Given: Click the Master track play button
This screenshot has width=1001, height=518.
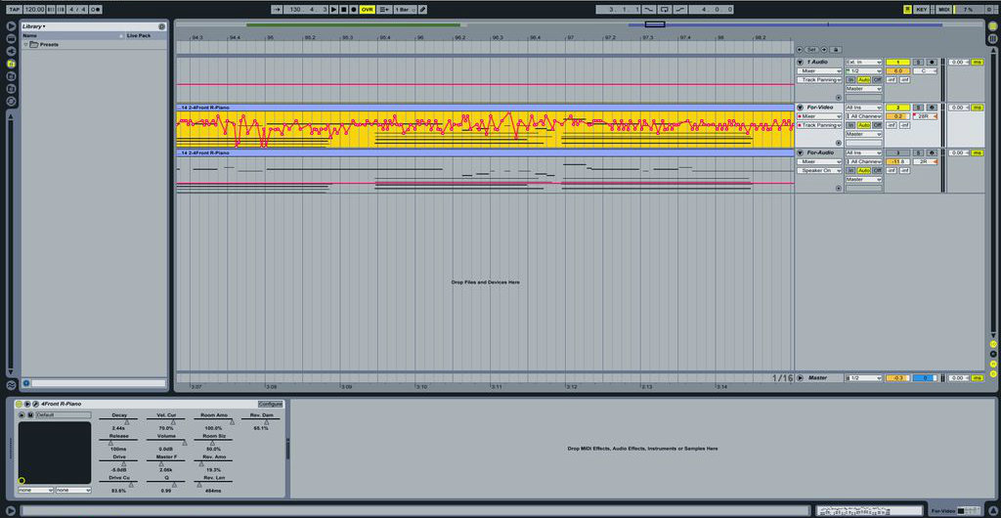Looking at the screenshot, I should (x=800, y=378).
